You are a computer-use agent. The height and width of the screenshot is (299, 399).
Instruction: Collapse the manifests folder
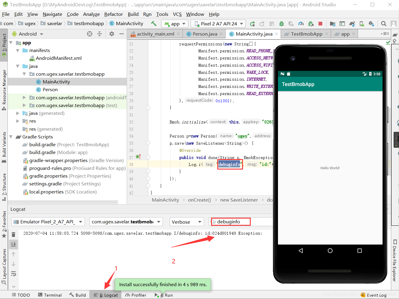[18, 51]
